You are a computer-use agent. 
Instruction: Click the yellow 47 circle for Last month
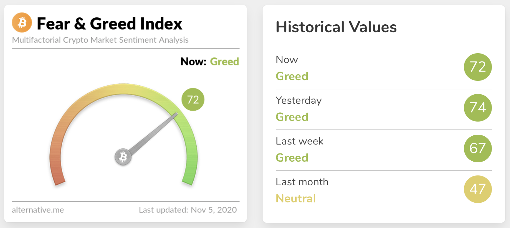[x=477, y=189]
